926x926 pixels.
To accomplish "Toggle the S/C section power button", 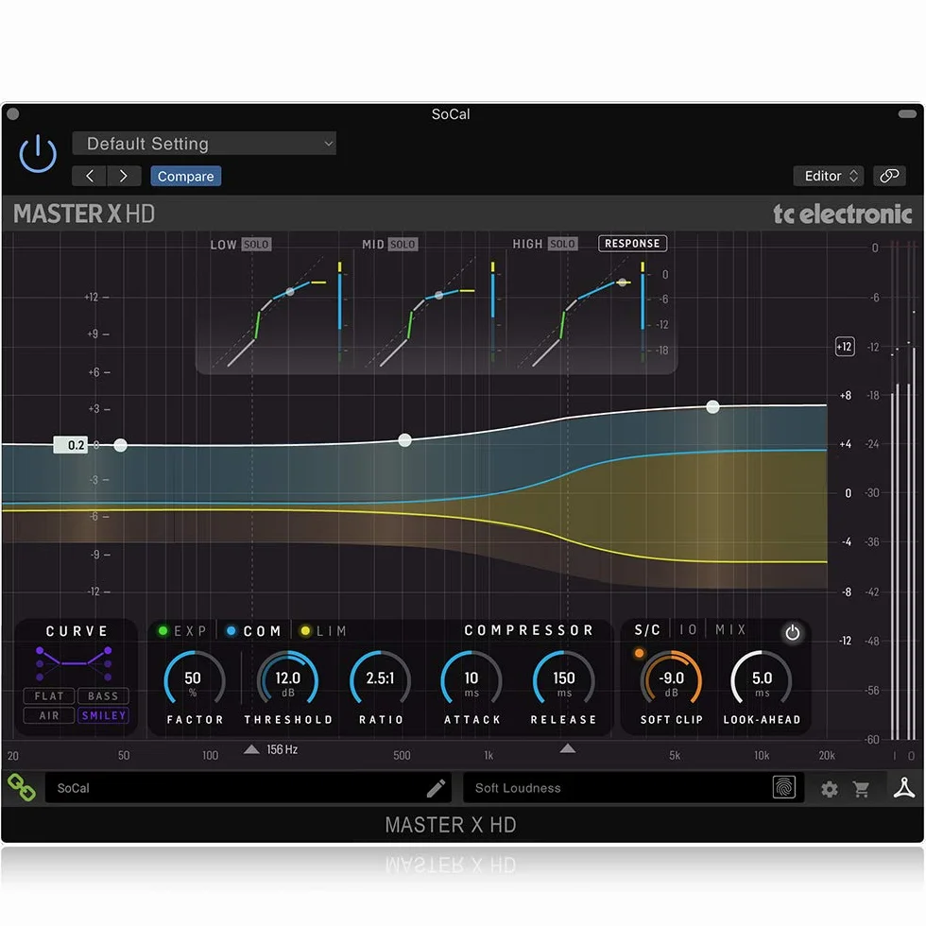I will click(792, 632).
